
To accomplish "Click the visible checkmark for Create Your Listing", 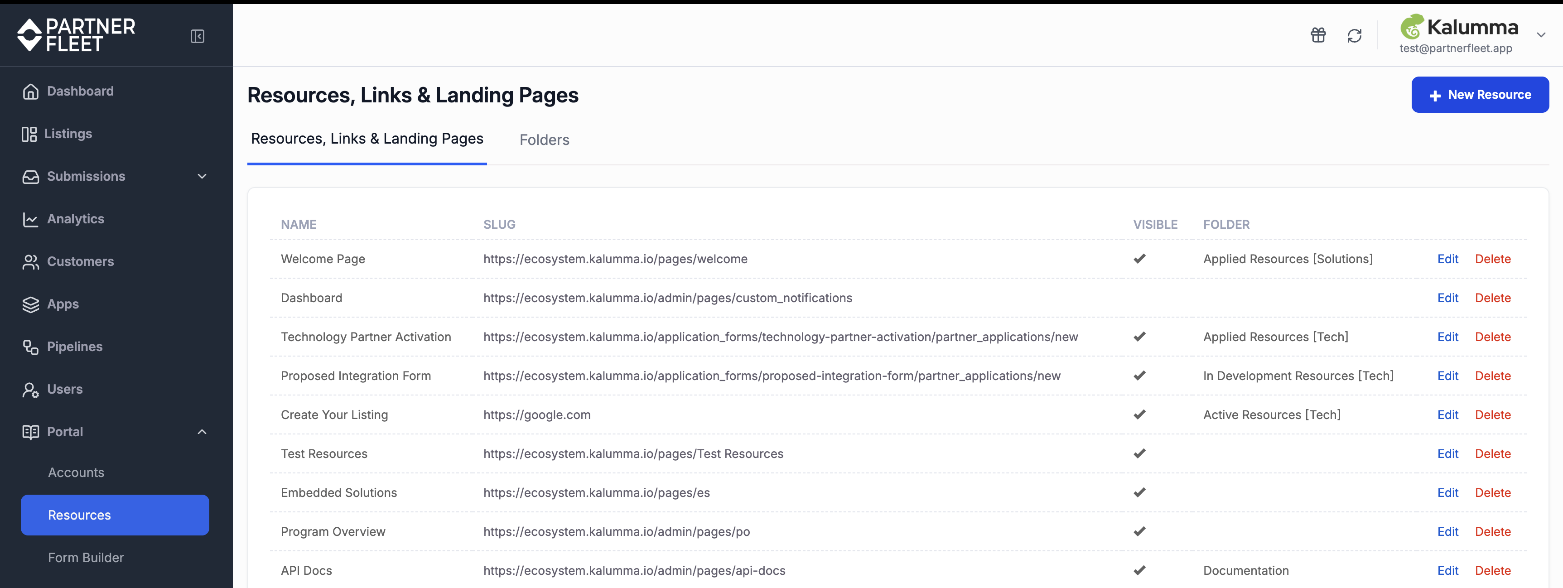I will point(1139,414).
